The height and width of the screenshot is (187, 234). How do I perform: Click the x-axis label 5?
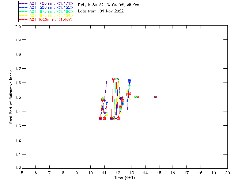(22, 173)
